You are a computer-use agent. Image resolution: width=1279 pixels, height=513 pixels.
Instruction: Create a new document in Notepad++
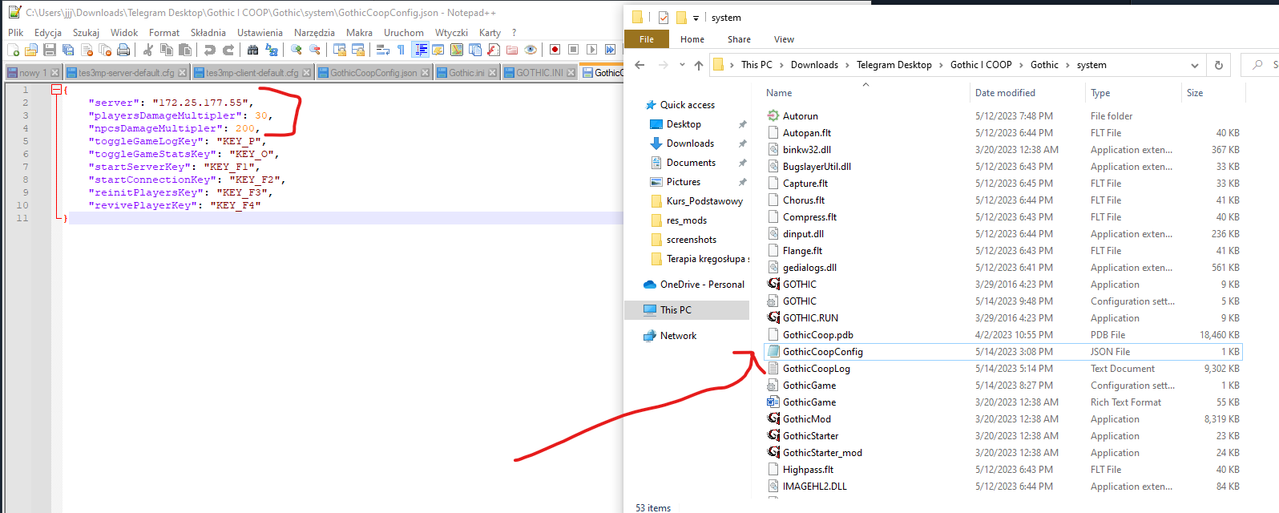pos(13,50)
